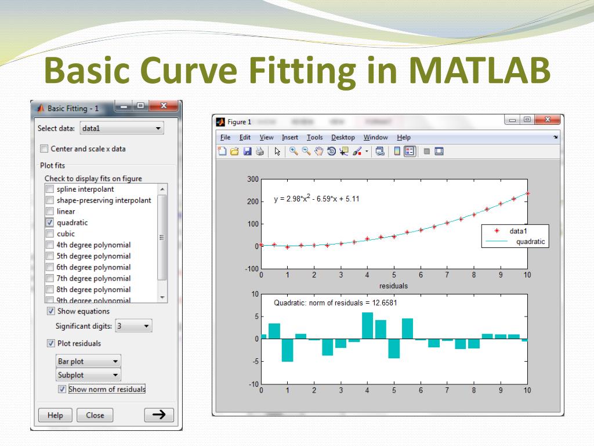Viewport: 594px width, 446px height.
Task: Click the Print Figure icon
Action: coord(260,152)
